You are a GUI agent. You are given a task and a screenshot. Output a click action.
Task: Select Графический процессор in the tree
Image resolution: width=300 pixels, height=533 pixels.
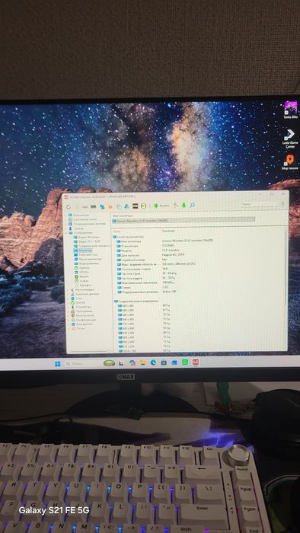click(92, 246)
